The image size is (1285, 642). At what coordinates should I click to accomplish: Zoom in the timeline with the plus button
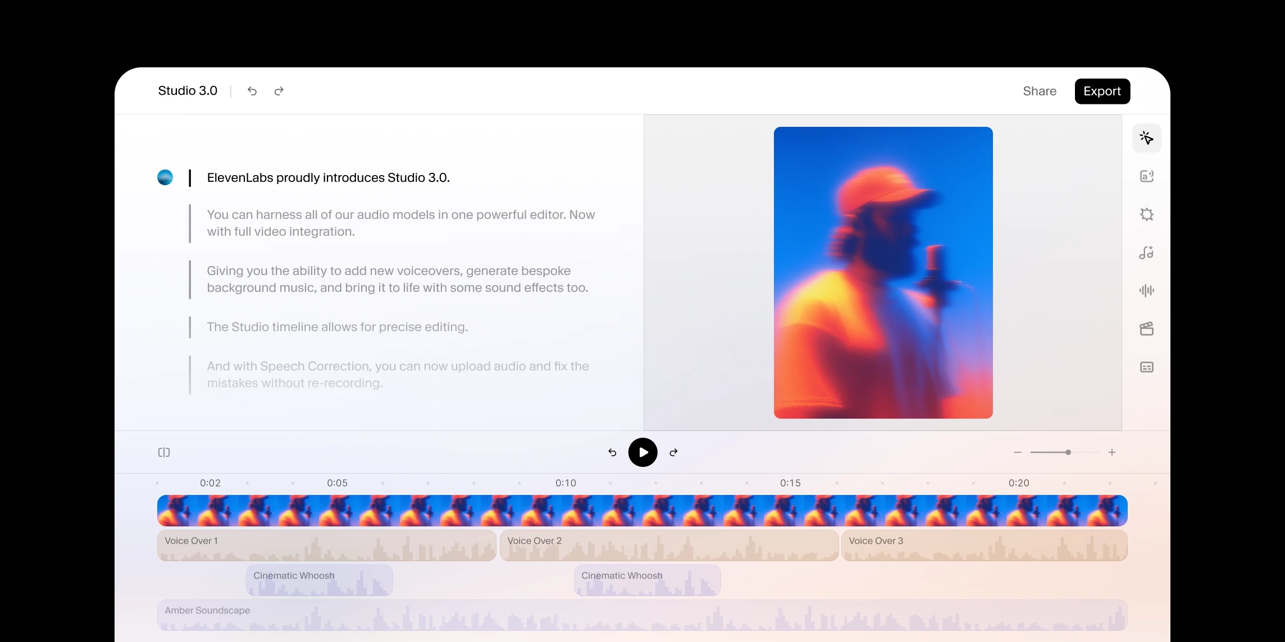coord(1112,452)
